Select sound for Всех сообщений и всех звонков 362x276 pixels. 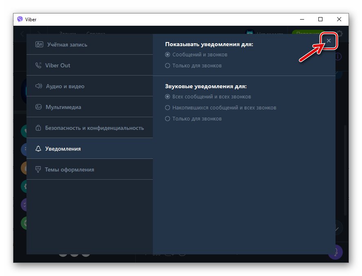[x=208, y=97]
